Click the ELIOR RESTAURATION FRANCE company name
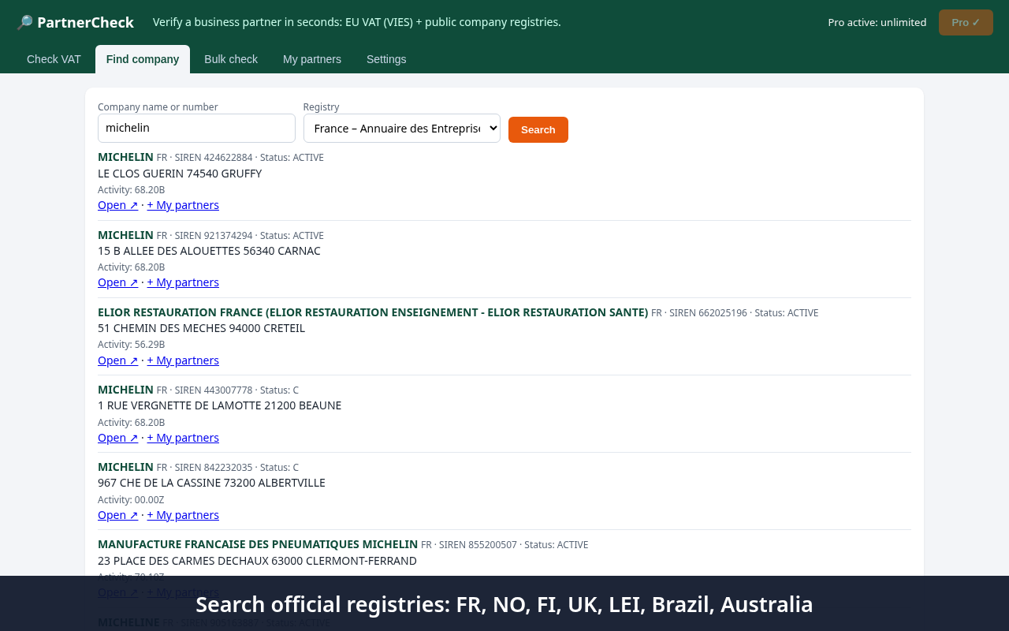The height and width of the screenshot is (631, 1009). (373, 312)
